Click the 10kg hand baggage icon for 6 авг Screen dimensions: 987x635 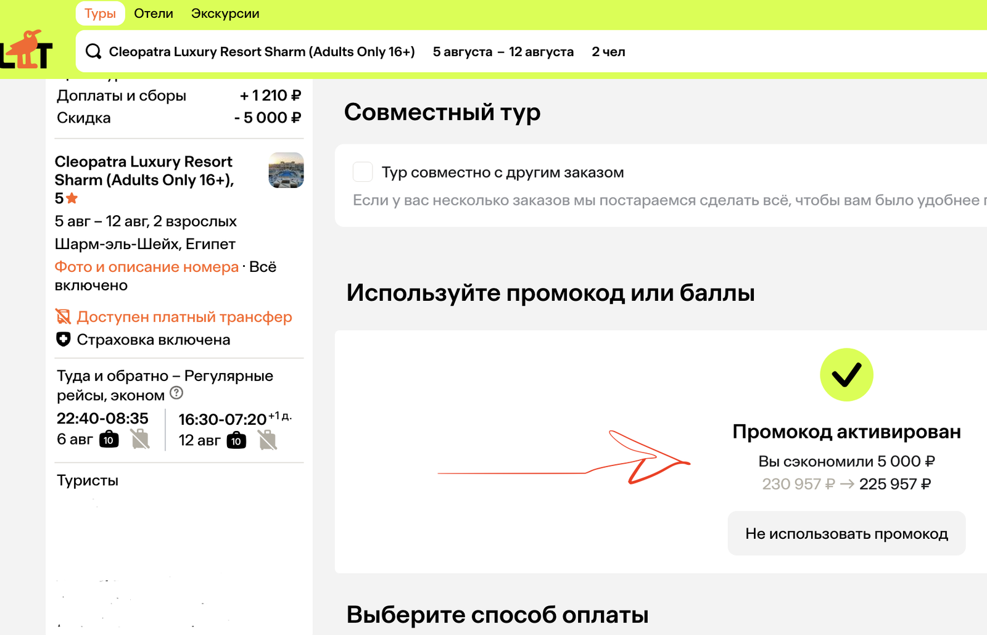coord(109,440)
